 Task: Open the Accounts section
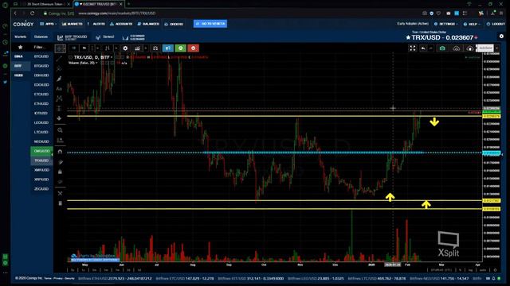121,24
